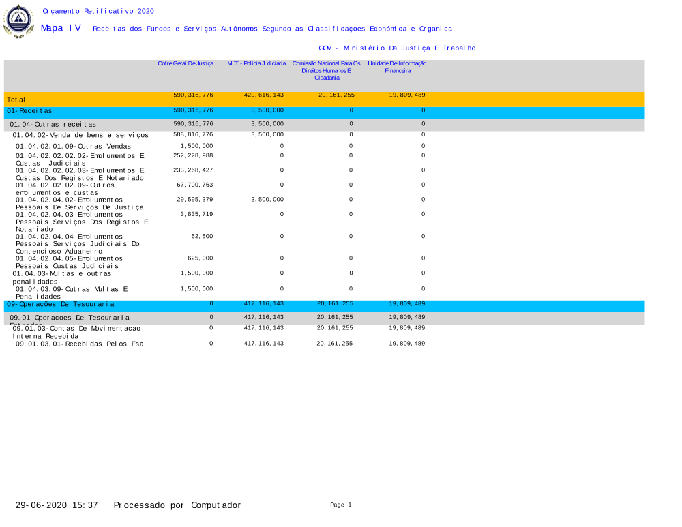Select the 'Mapa IV' heading text
This screenshot has height=527, width=682.
click(x=61, y=28)
